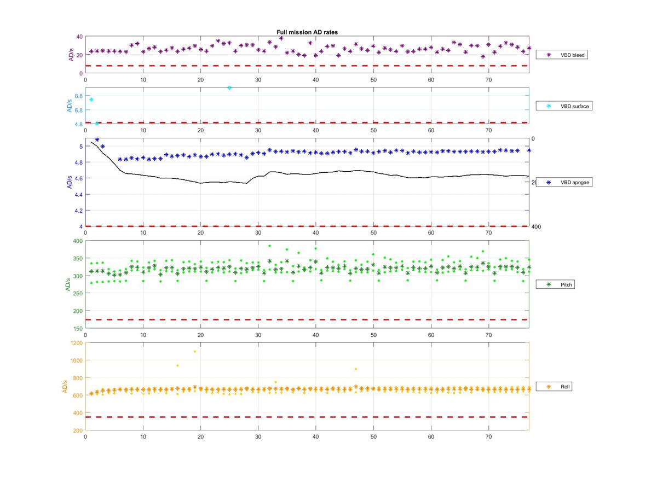Click the orange outlier point near x=47 in Roll plot
657x484 pixels.
pyautogui.click(x=356, y=369)
